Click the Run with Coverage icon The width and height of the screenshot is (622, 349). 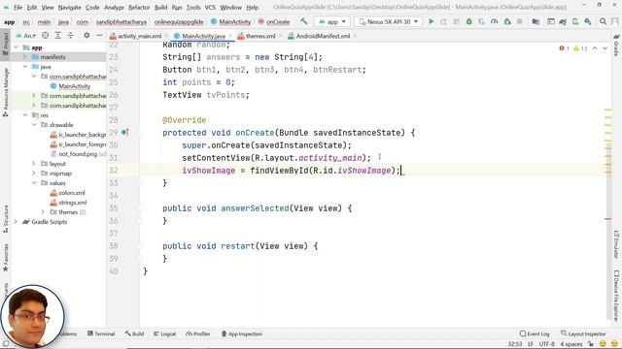(x=482, y=21)
